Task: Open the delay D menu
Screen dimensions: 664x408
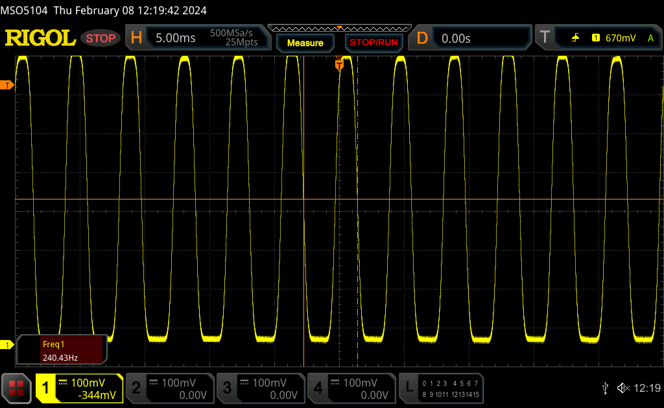Action: 421,38
